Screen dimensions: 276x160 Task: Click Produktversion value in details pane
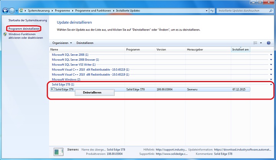pos(115,154)
